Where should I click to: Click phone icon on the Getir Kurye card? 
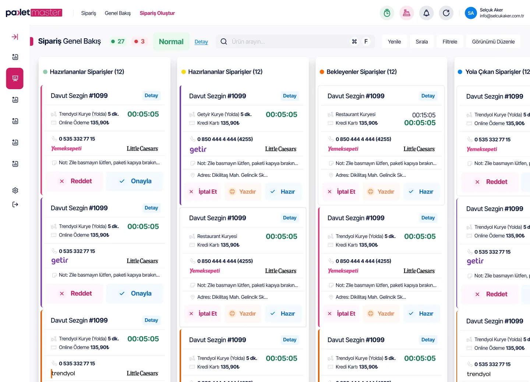click(192, 139)
